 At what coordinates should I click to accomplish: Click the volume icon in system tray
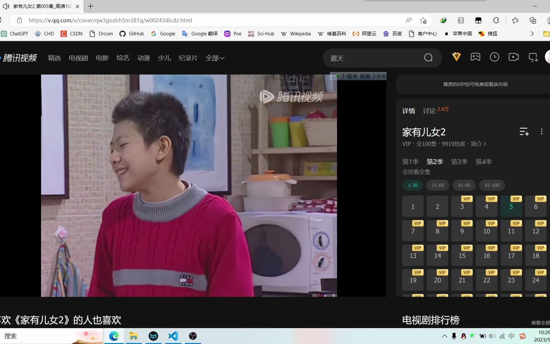point(492,336)
